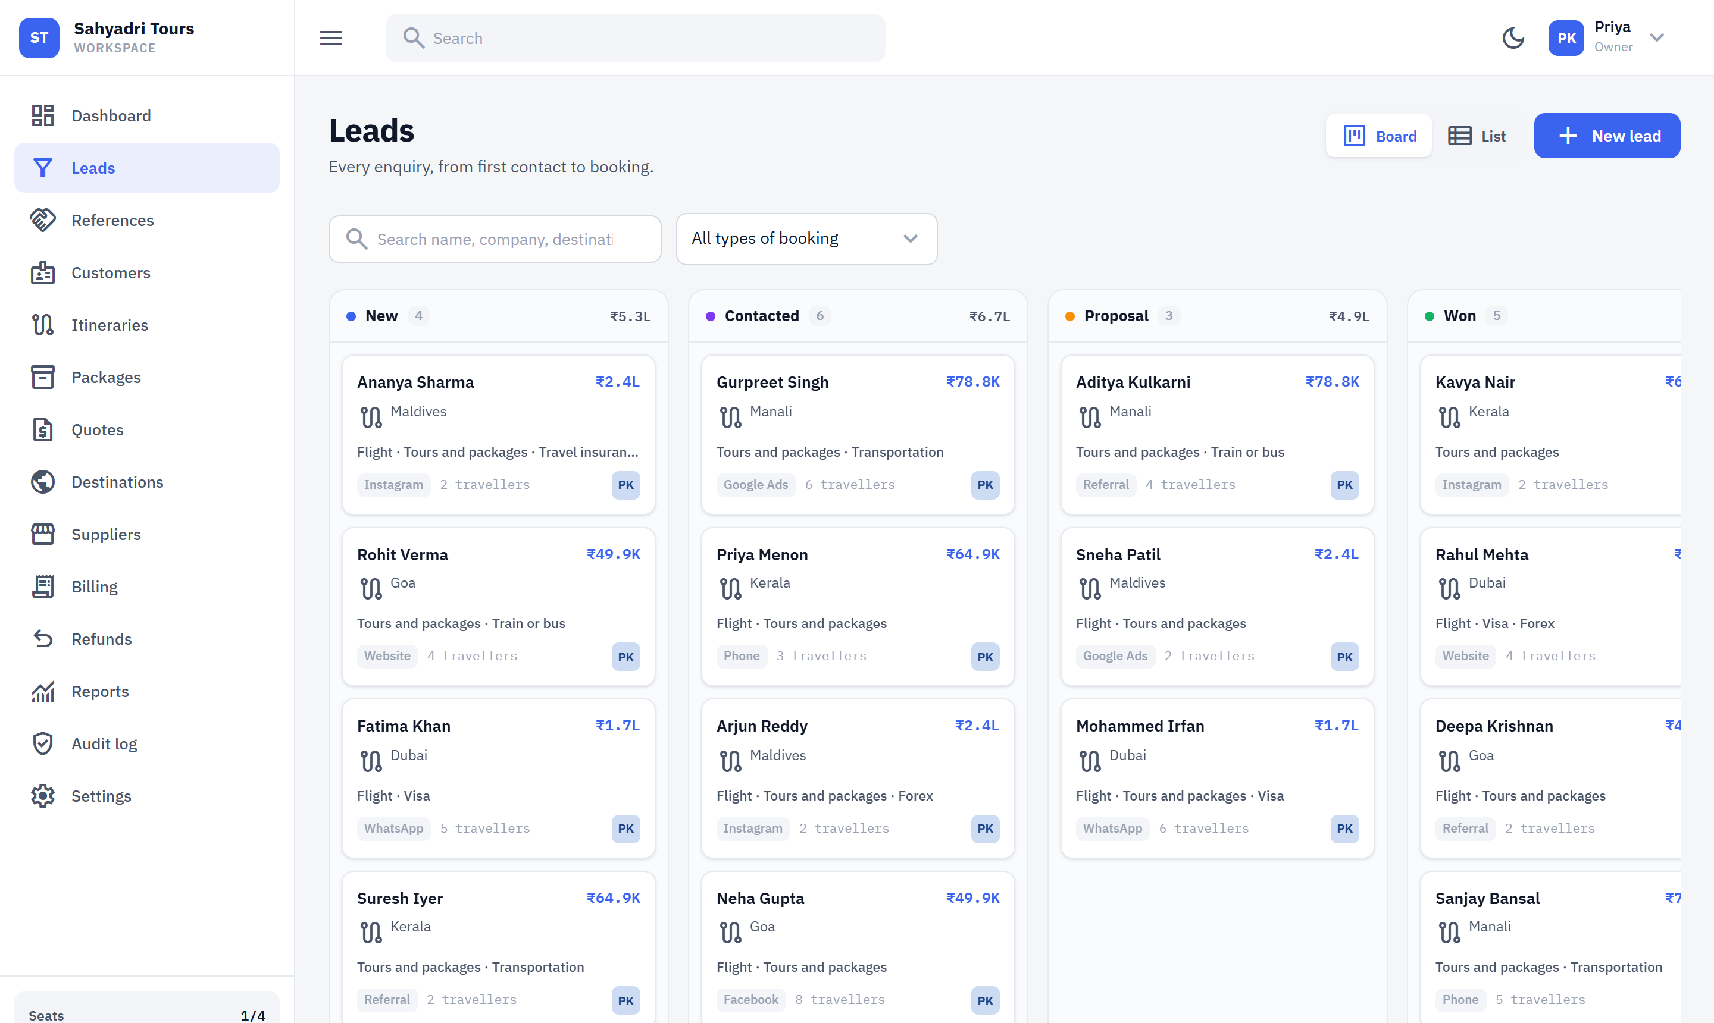
Task: Click the Facebook tag on Neha Gupta card
Action: point(750,1000)
